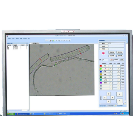Click the 下 down focus button
This screenshot has width=133, height=116.
[119, 101]
